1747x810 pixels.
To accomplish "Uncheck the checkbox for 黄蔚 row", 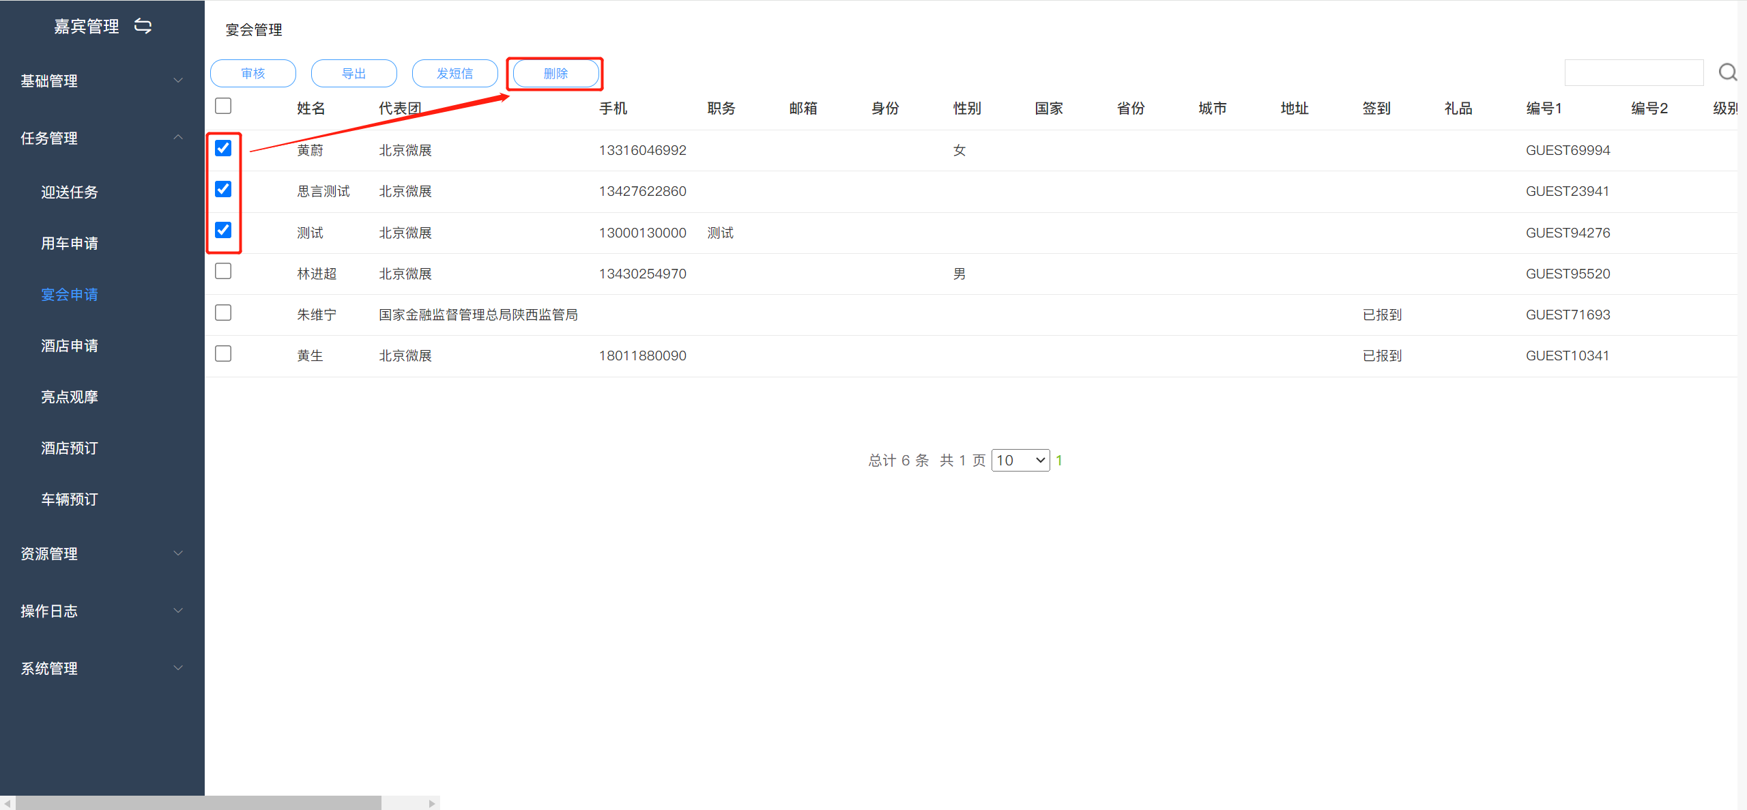I will tap(223, 148).
